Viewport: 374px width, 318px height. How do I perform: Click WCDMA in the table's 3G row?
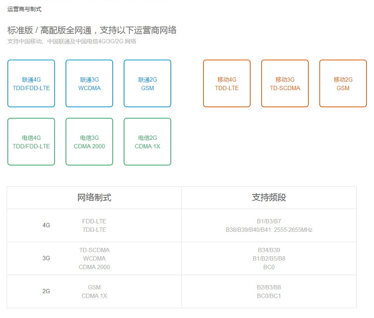click(94, 258)
